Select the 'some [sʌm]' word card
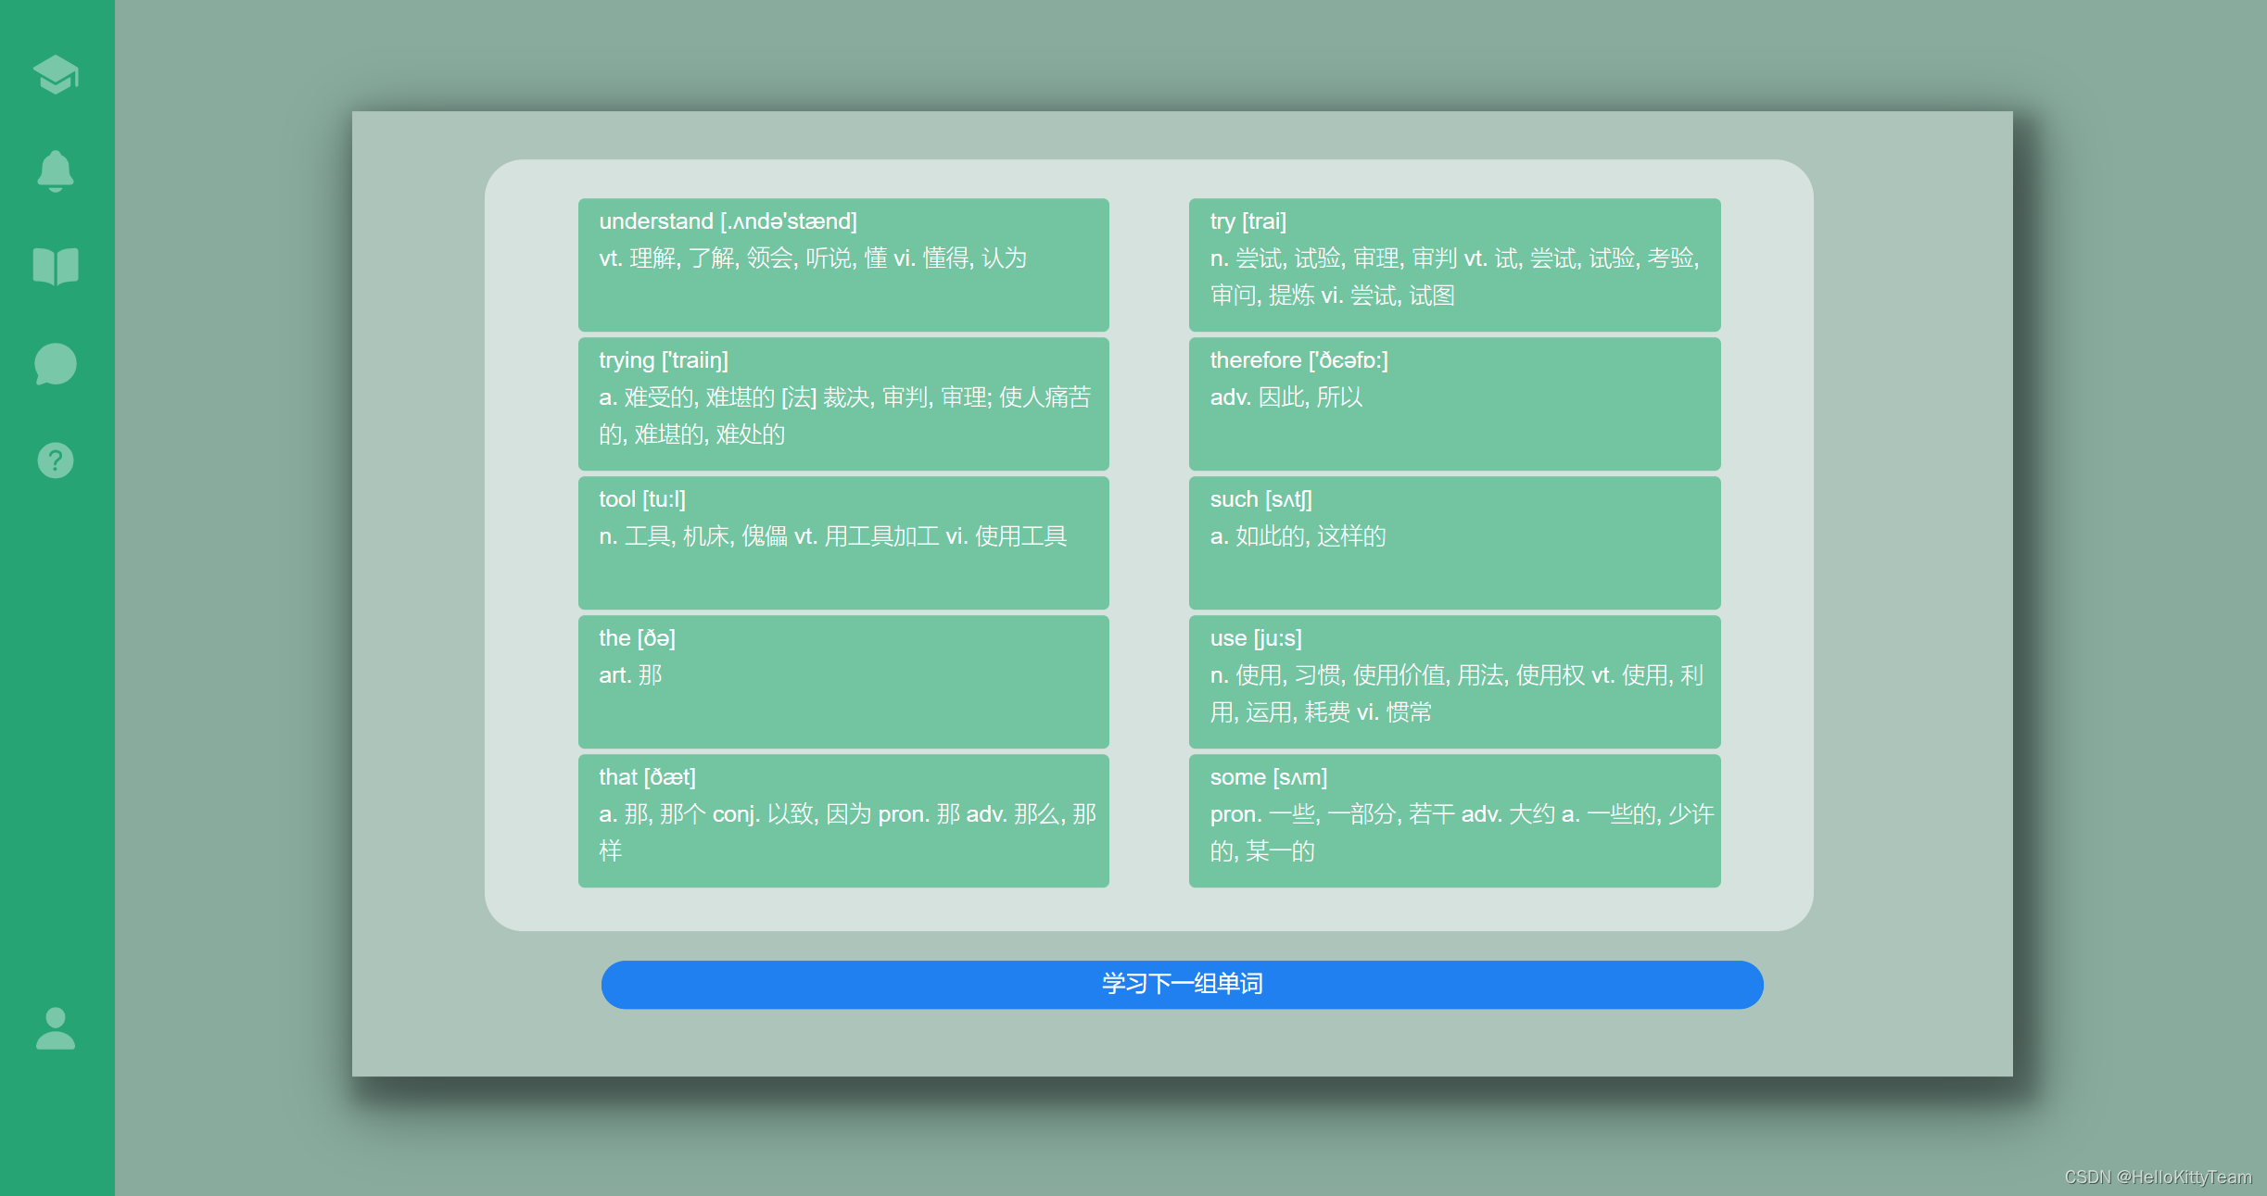 click(x=1454, y=820)
